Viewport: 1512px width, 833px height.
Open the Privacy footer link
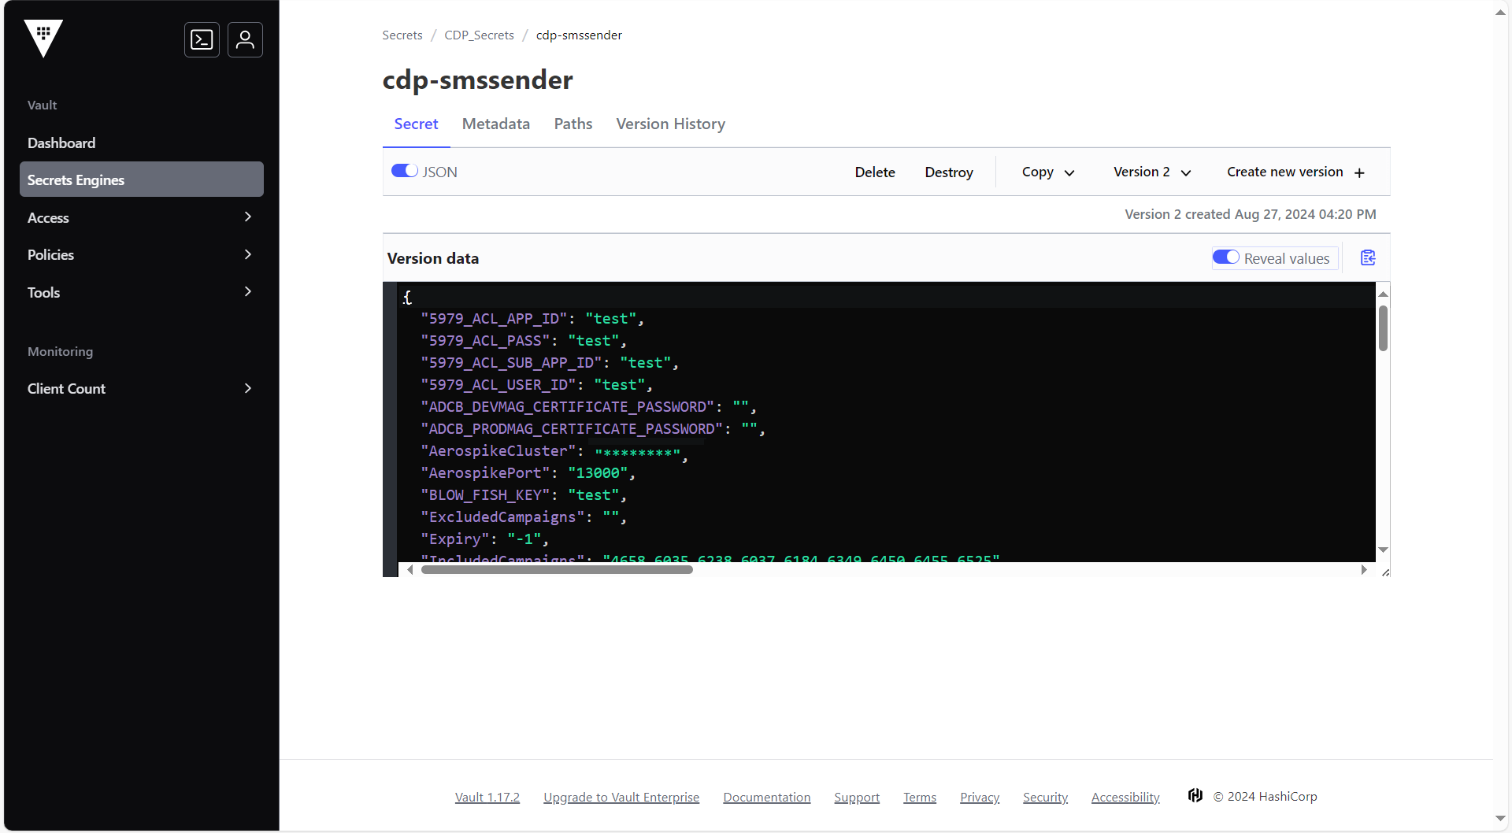[x=980, y=797]
